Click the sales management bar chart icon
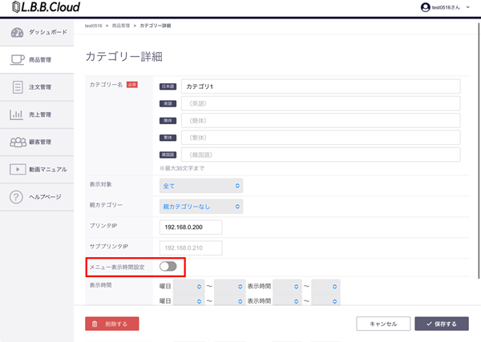The height and width of the screenshot is (342, 481). click(x=18, y=115)
